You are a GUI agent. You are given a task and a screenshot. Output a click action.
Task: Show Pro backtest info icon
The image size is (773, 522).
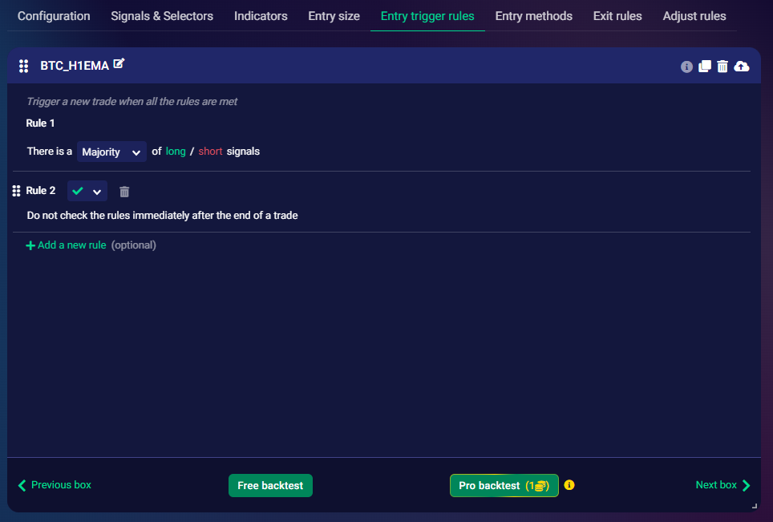(569, 485)
